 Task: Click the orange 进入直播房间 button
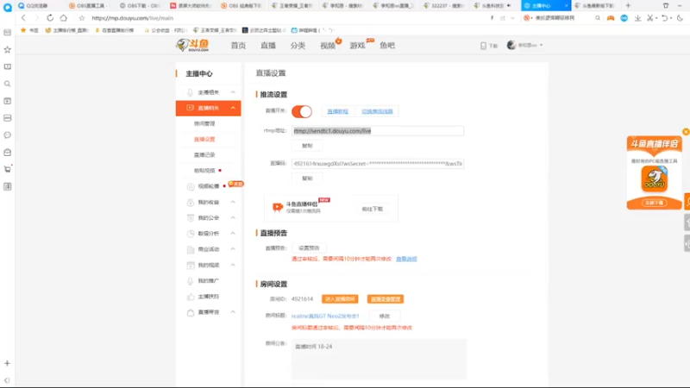(x=340, y=299)
